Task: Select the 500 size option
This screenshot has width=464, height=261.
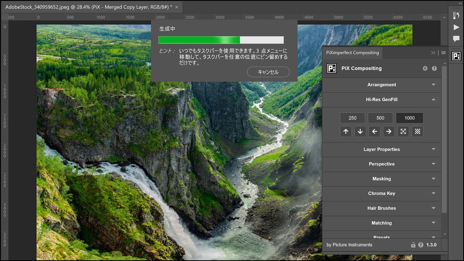Action: (380, 118)
